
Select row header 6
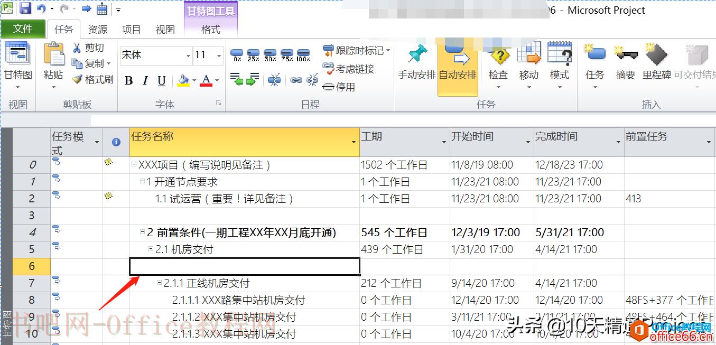click(32, 266)
